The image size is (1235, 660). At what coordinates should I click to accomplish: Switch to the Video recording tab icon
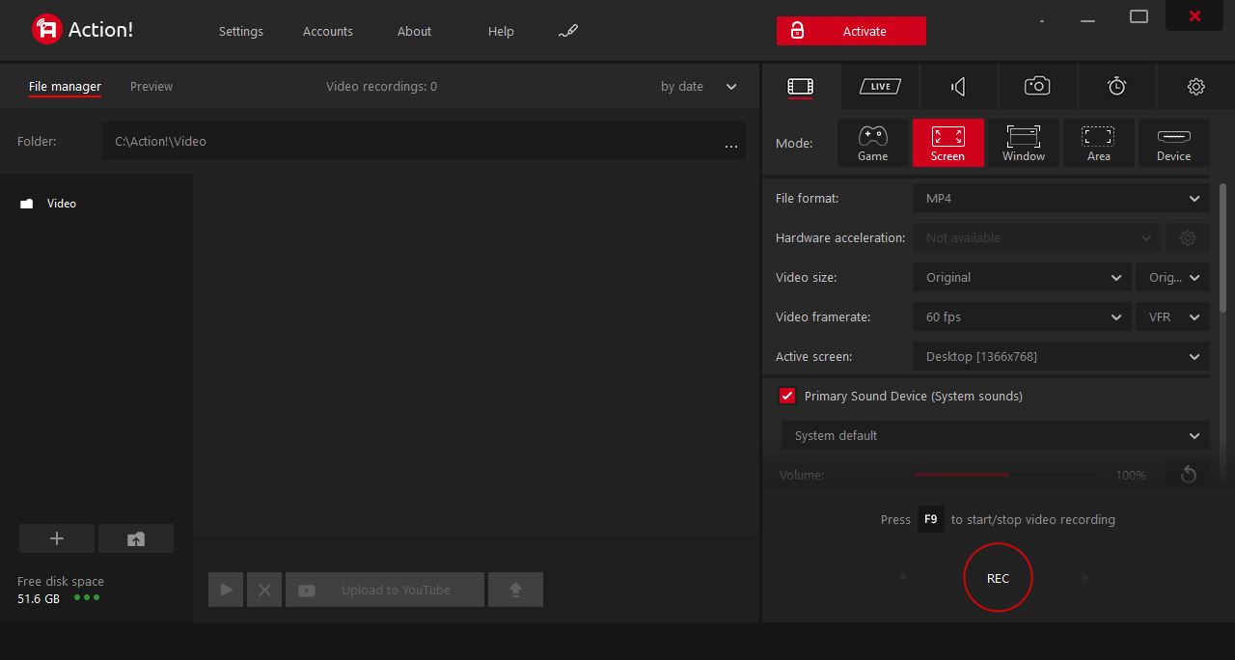800,87
